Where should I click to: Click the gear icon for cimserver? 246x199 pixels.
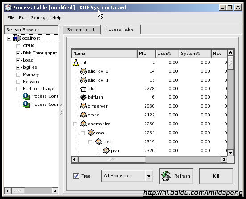(x=83, y=106)
